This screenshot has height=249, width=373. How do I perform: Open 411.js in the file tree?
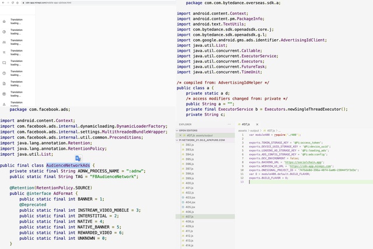[x=189, y=231]
